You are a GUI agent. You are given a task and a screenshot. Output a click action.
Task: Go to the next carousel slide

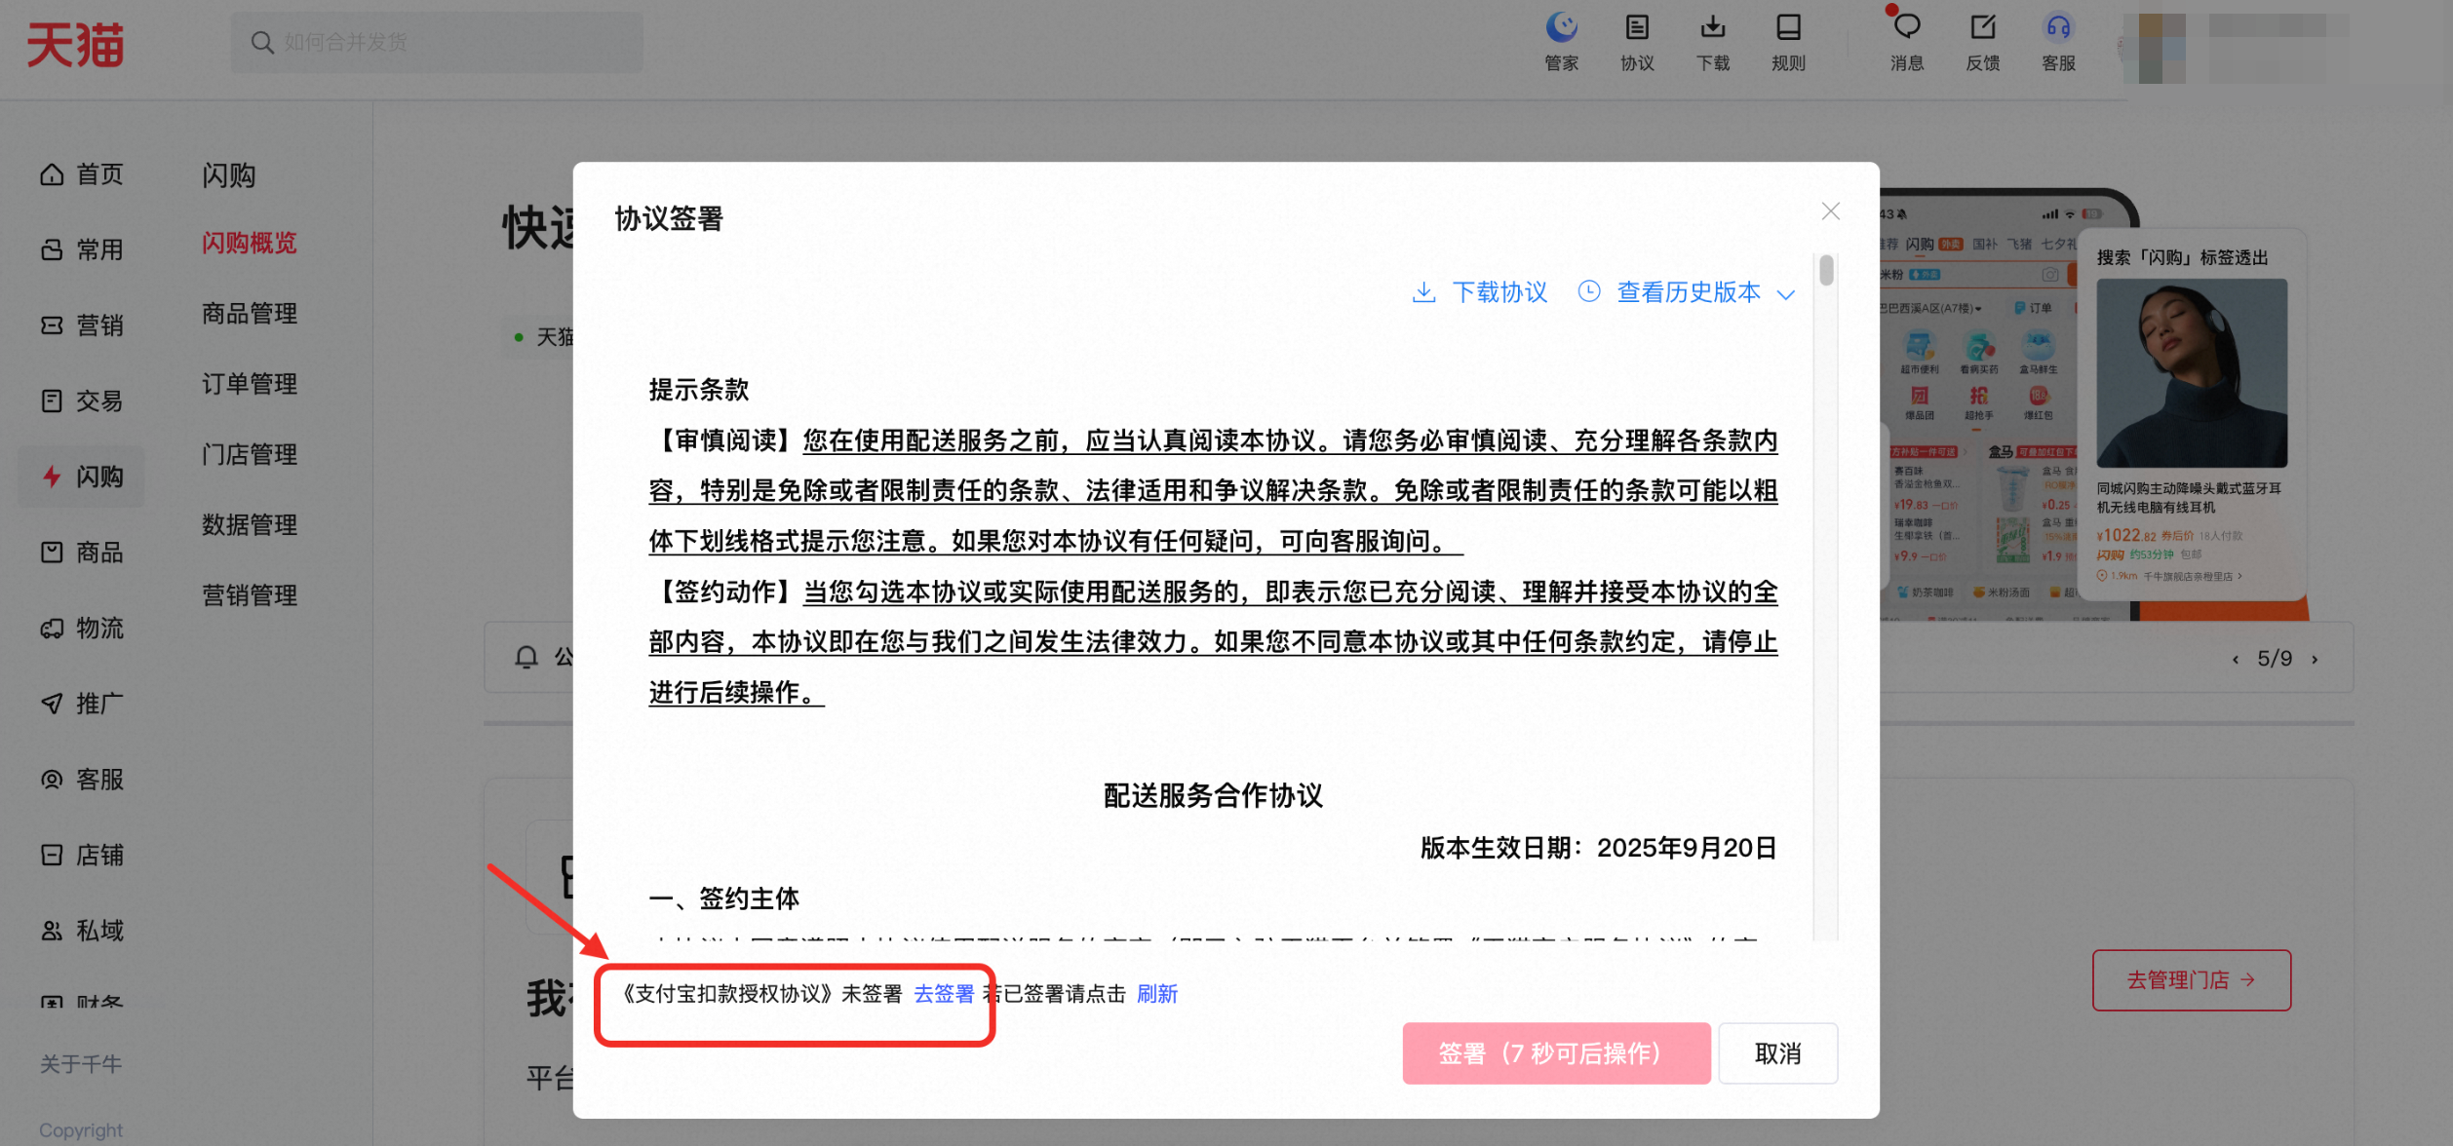[2315, 660]
